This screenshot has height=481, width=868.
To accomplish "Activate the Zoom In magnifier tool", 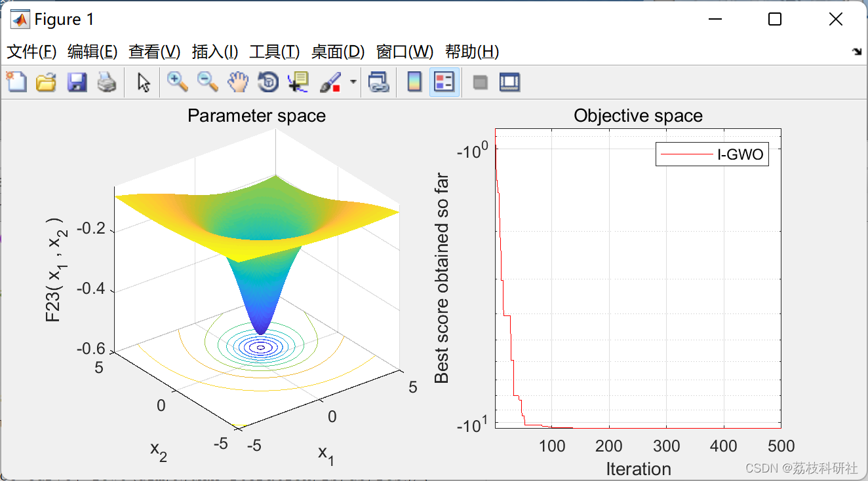I will [x=178, y=82].
